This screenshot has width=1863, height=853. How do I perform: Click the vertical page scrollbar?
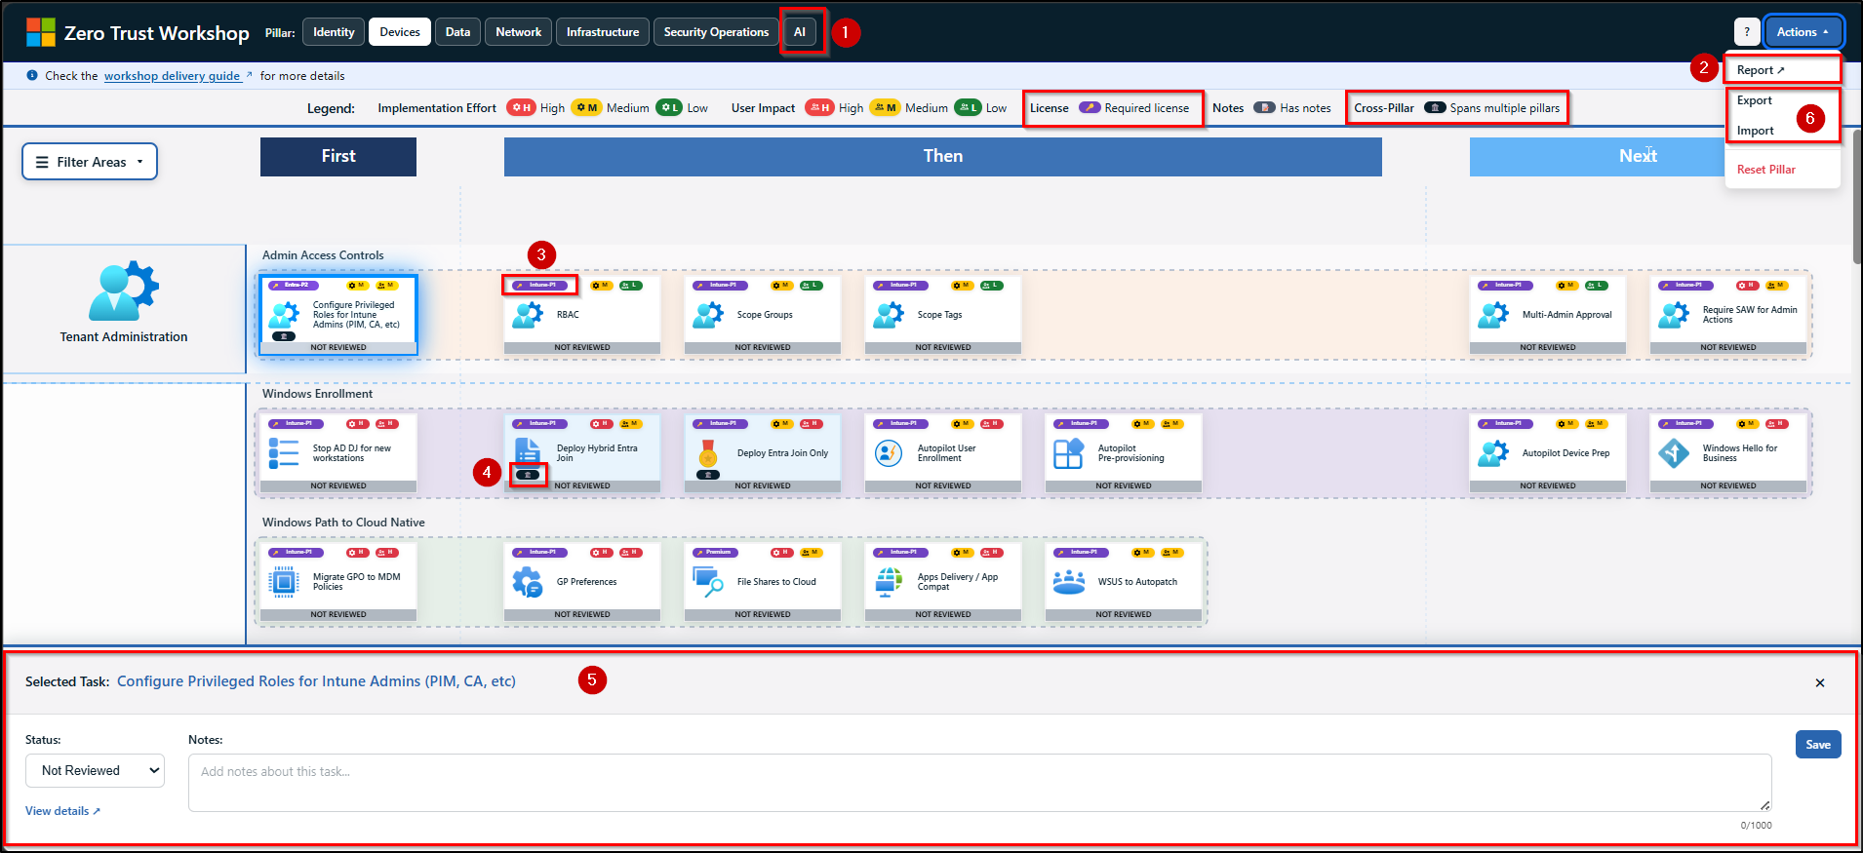tap(1856, 195)
